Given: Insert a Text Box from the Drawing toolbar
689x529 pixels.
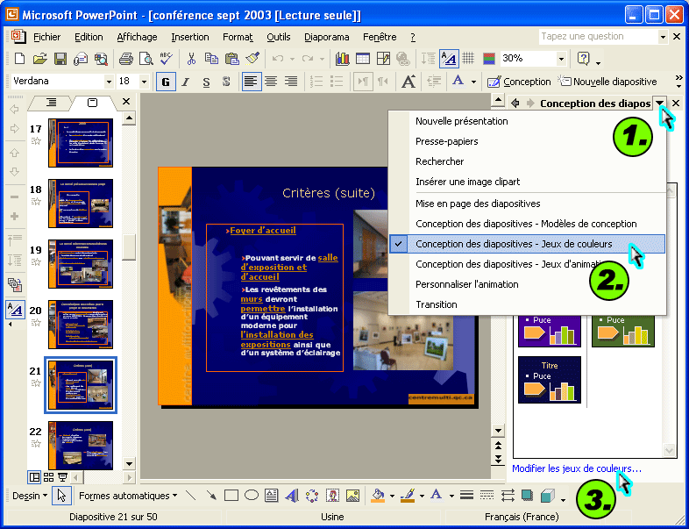Looking at the screenshot, I should pyautogui.click(x=272, y=496).
